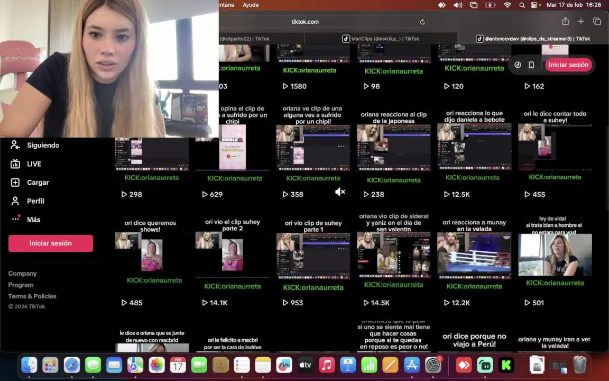Click the Safari share icon
The width and height of the screenshot is (609, 381).
pos(566,21)
